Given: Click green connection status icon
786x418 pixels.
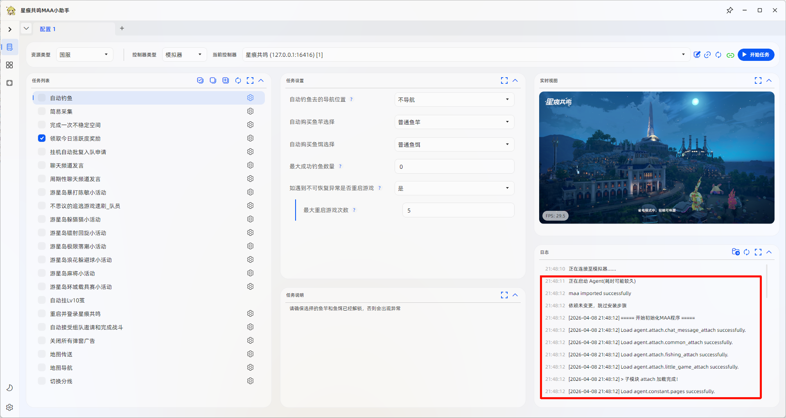Looking at the screenshot, I should pos(730,55).
